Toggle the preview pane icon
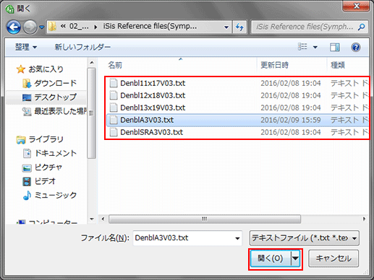This screenshot has width=374, height=280. [x=334, y=47]
